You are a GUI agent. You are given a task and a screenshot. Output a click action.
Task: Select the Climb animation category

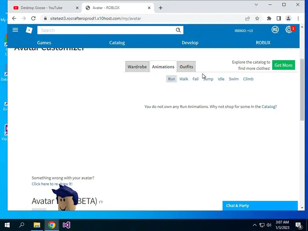248,79
